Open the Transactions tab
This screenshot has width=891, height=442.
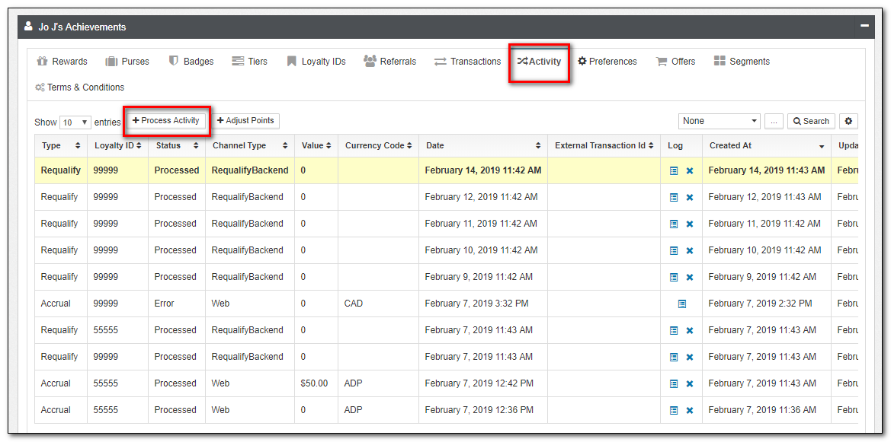(467, 62)
